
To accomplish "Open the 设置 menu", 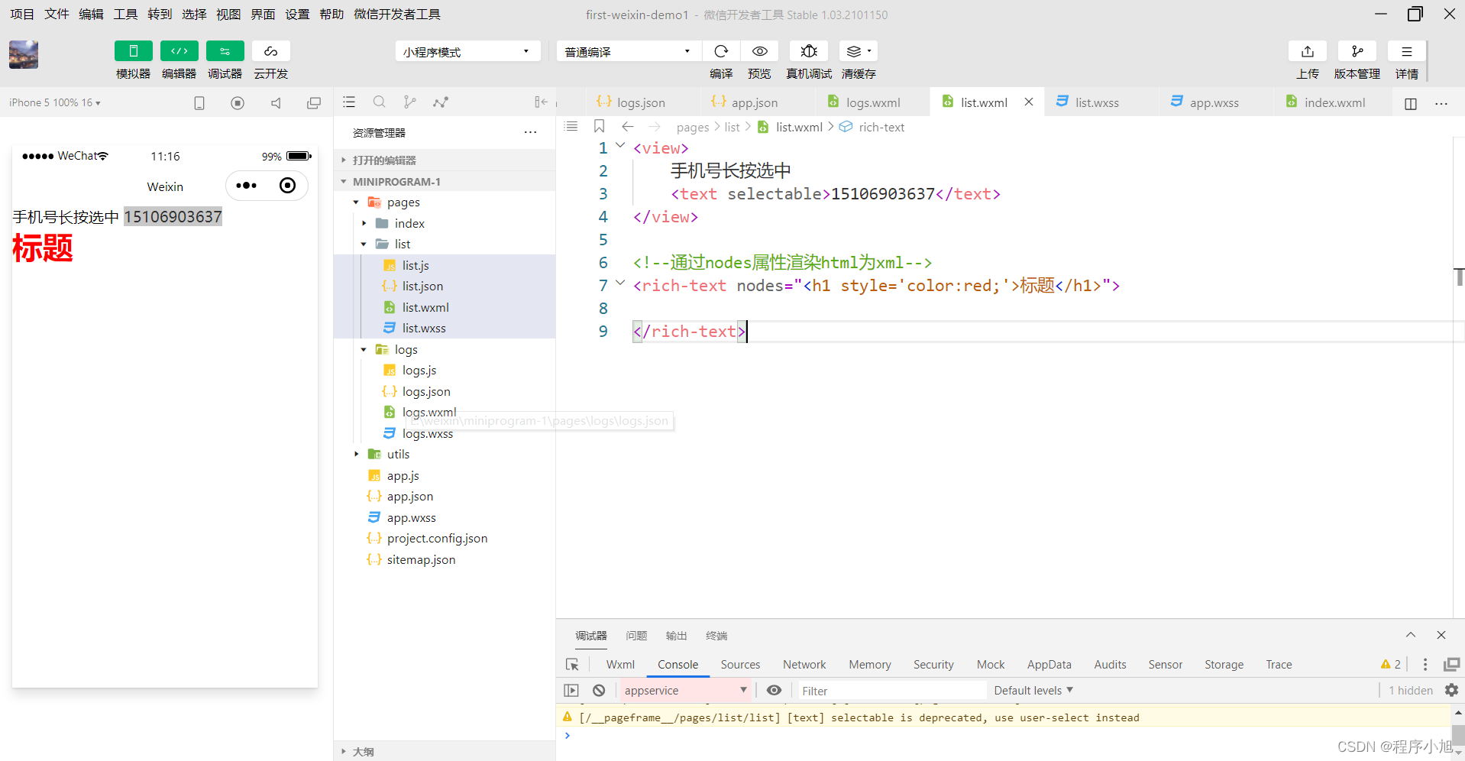I will pos(297,15).
